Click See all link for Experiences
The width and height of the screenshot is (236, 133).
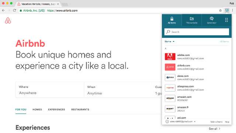tap(215, 129)
